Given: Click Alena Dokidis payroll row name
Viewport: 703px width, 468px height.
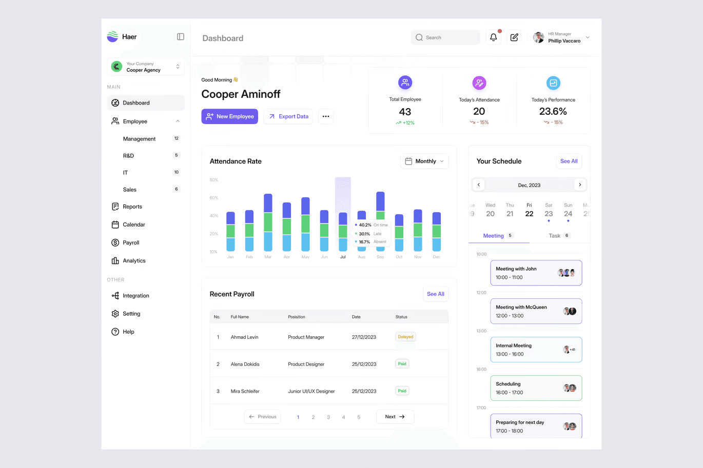Looking at the screenshot, I should click(245, 364).
